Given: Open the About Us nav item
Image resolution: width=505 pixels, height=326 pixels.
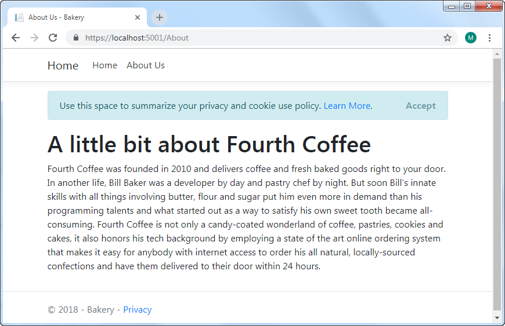Looking at the screenshot, I should 146,65.
